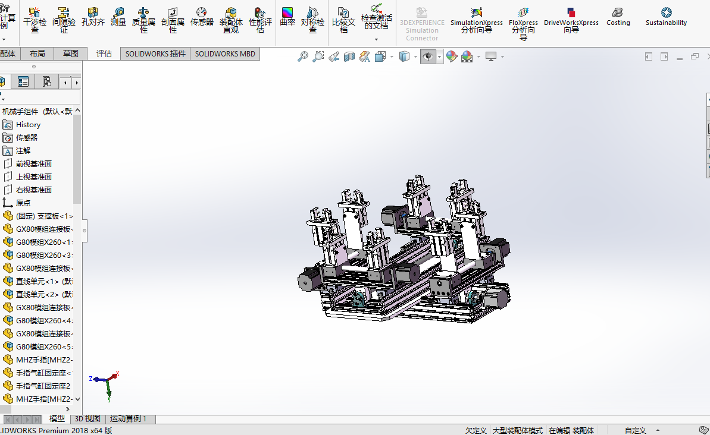Open Display Style dropdown arrow
Screen dimensions: 710x435
pos(415,57)
